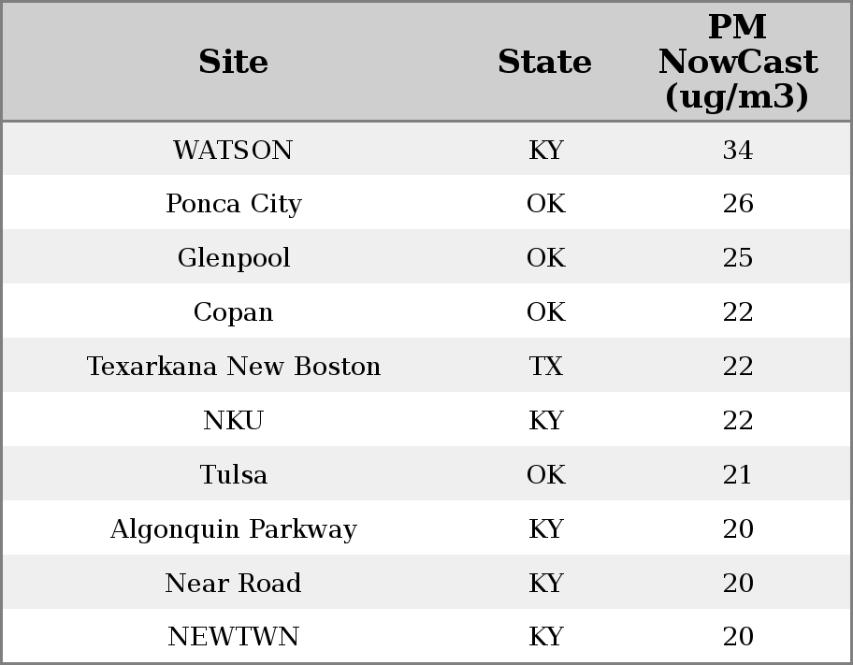Click the State column header
This screenshot has height=665, width=853.
click(544, 63)
